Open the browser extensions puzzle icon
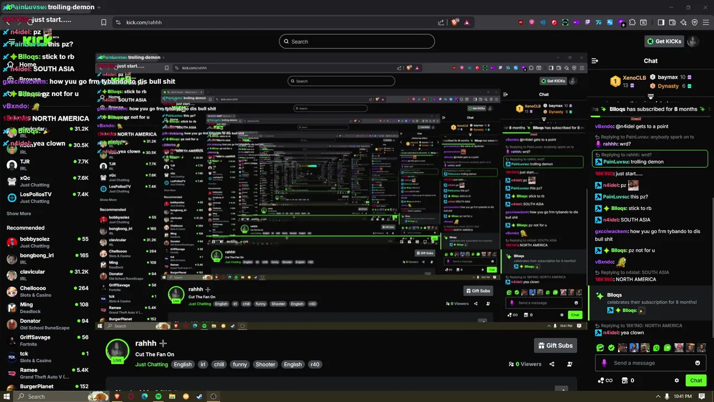The image size is (714, 402). 632,22
